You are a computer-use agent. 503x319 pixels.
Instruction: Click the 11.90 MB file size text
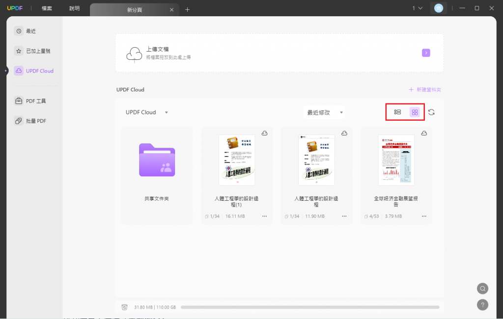(x=315, y=216)
